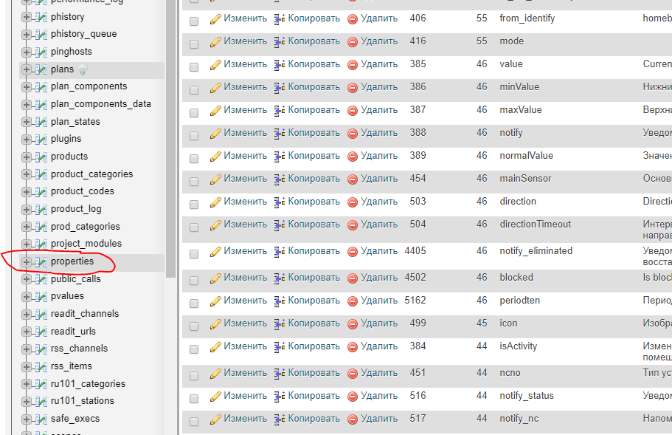Open the rss_channels table
Viewport: 672px width, 435px height.
tap(79, 349)
